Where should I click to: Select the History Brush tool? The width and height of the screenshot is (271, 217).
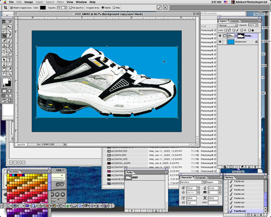(9, 45)
